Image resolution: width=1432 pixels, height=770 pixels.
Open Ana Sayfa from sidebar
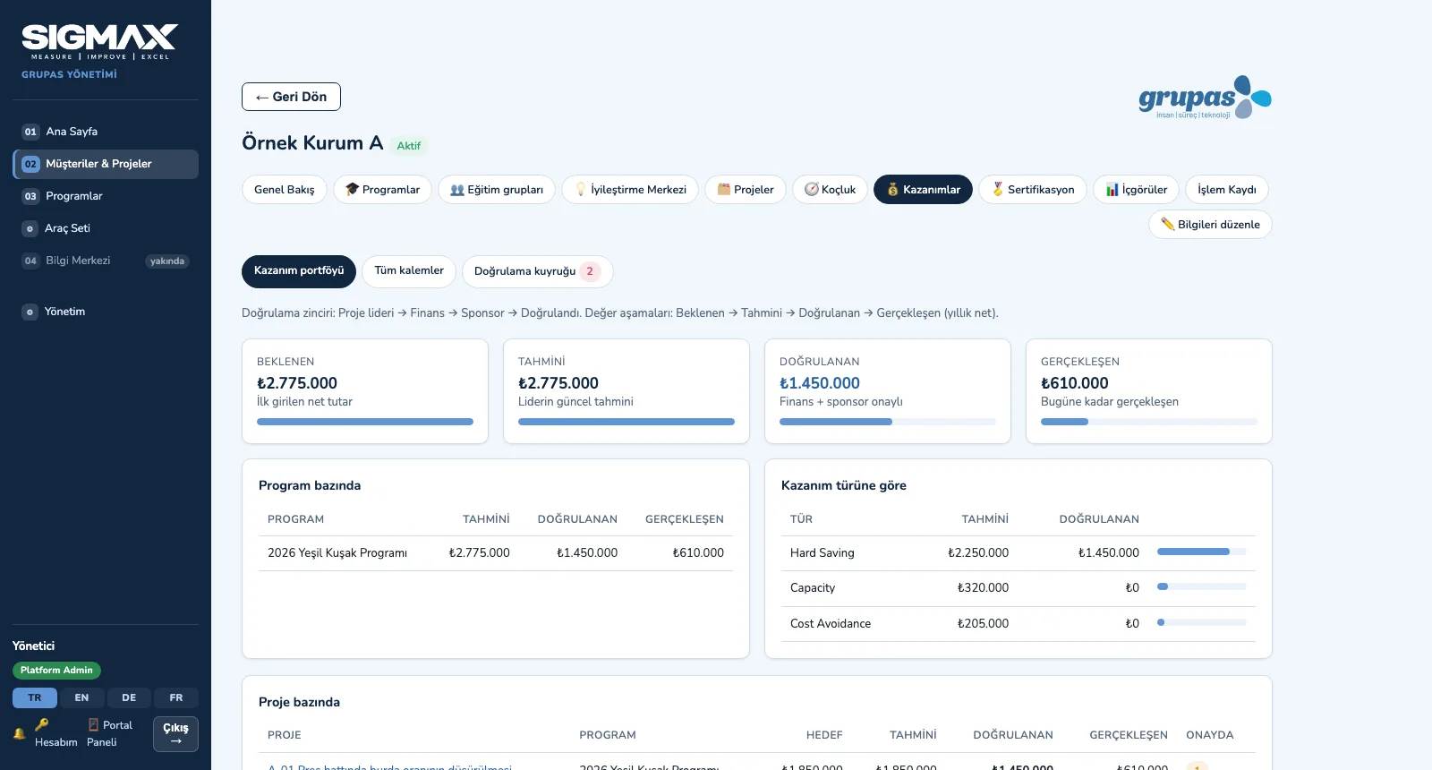click(x=106, y=132)
